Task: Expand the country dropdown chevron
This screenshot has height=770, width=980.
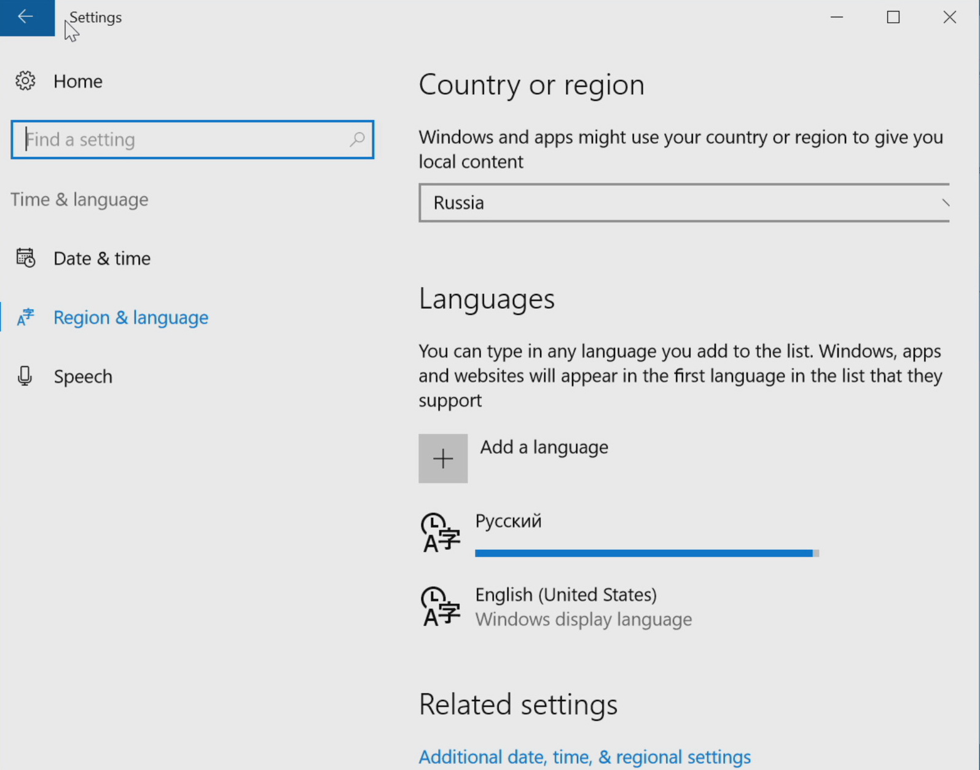Action: pyautogui.click(x=944, y=203)
